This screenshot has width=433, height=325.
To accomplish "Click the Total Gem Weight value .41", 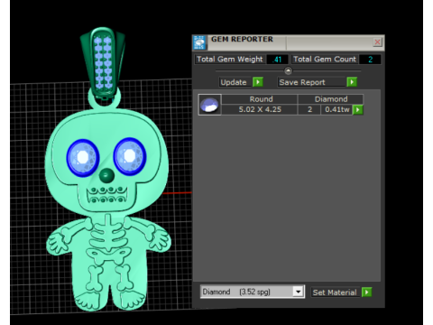I will pyautogui.click(x=277, y=60).
